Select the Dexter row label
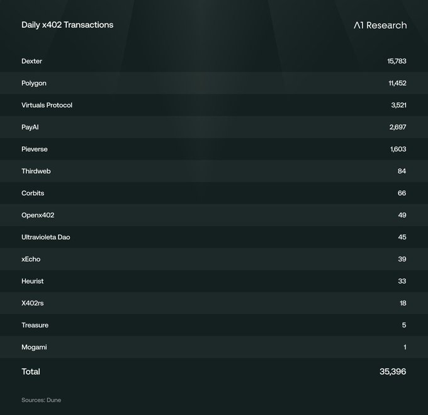 tap(32, 61)
